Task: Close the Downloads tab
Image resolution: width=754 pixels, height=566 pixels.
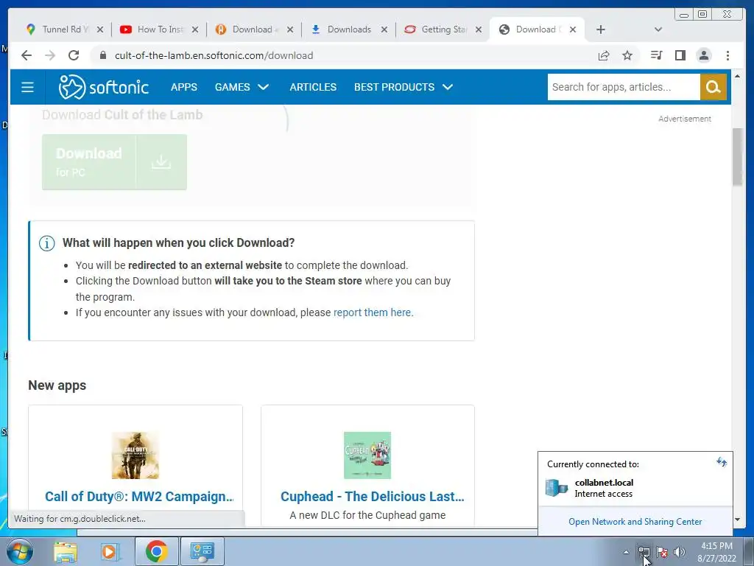Action: 384,29
